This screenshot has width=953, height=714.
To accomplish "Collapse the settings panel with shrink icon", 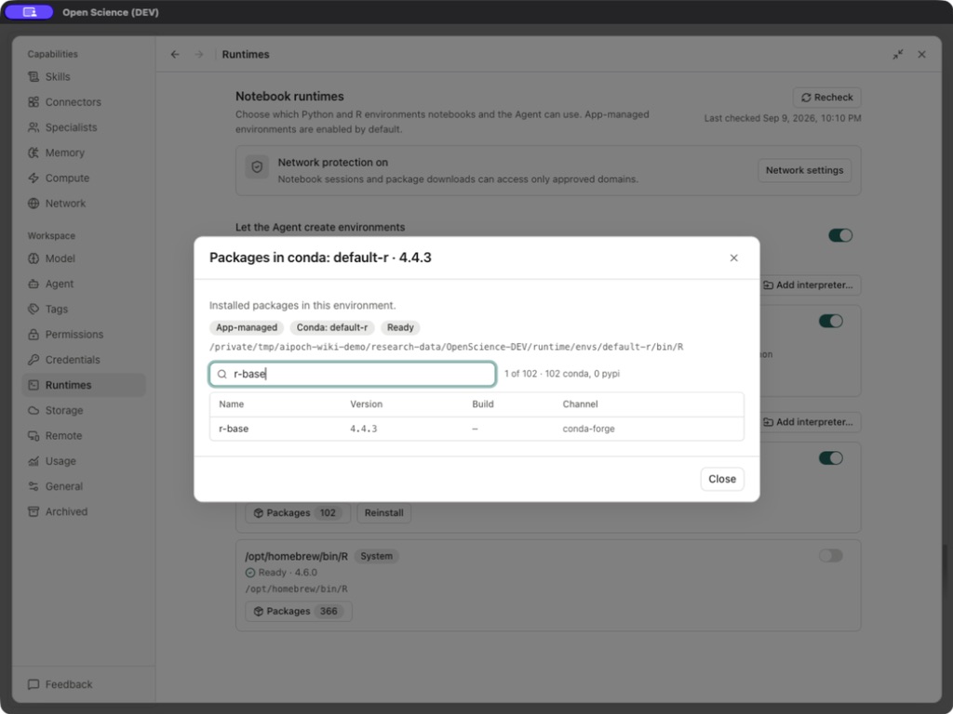I will [898, 54].
